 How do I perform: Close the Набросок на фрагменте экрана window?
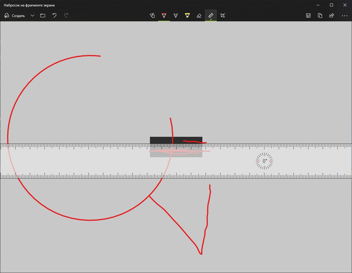345,5
